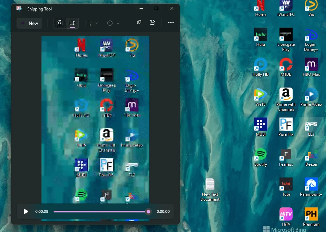Image resolution: width=327 pixels, height=232 pixels.
Task: Switch to Record (video) mode
Action: pos(72,23)
